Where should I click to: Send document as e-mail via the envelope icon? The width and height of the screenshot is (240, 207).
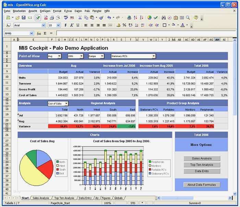pos(30,18)
